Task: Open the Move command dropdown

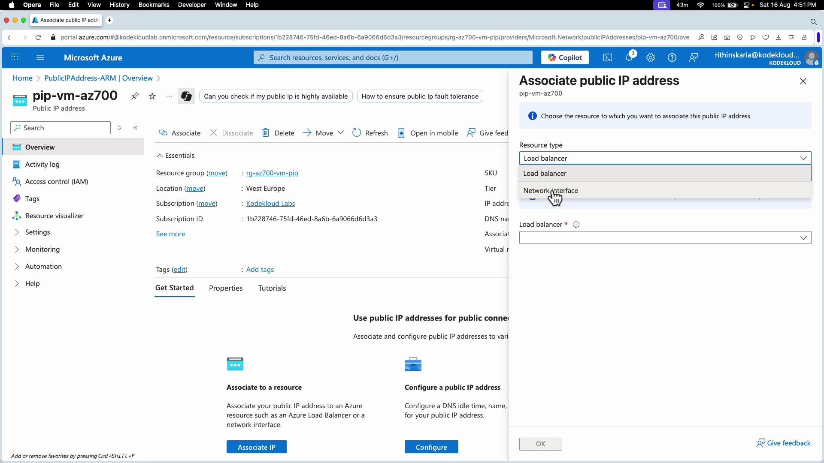Action: click(323, 133)
